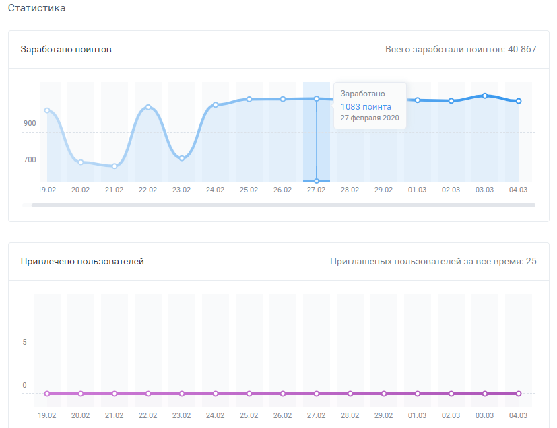Click the 0 axis label on the users chart

click(24, 385)
